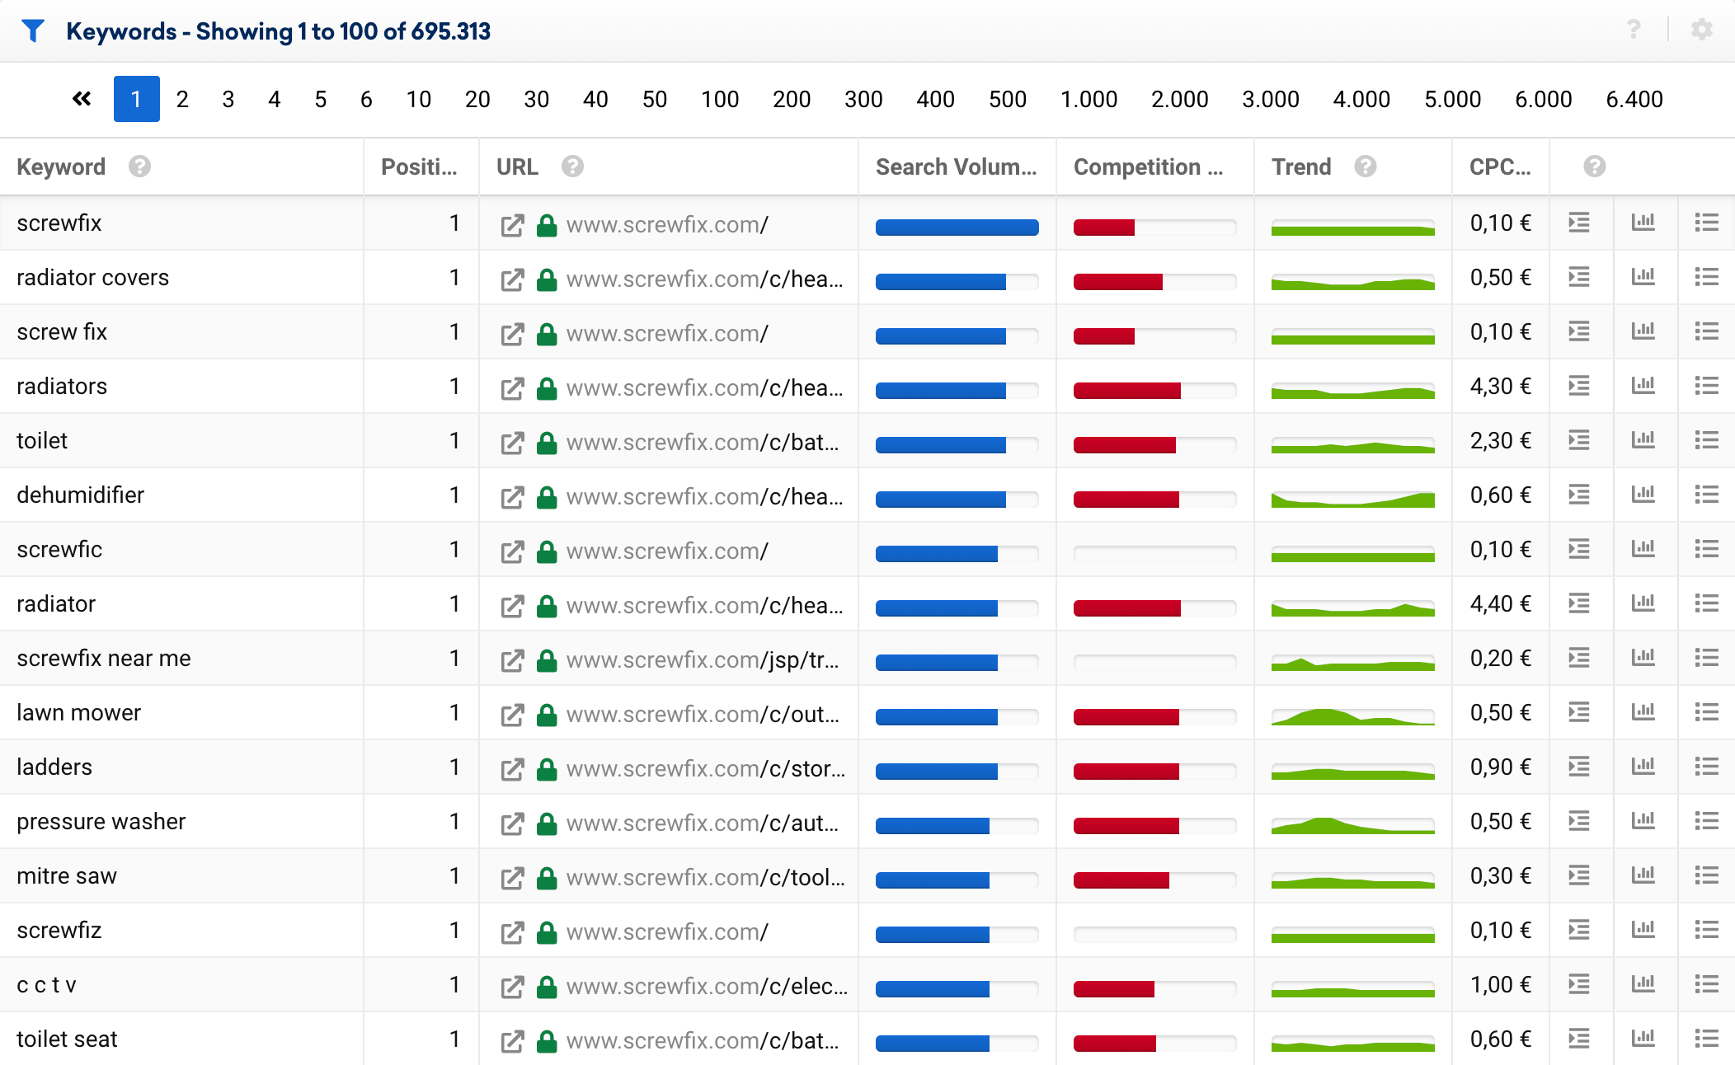Open radiator covers ranking URL link

(705, 279)
